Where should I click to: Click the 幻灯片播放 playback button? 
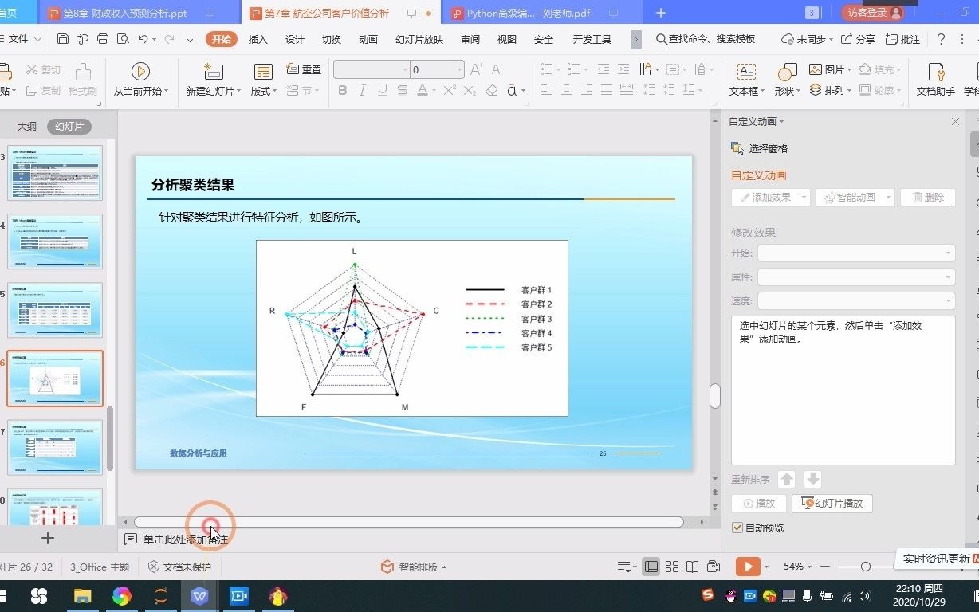tap(832, 504)
